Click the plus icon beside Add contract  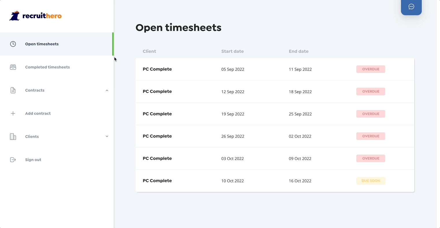tap(13, 113)
